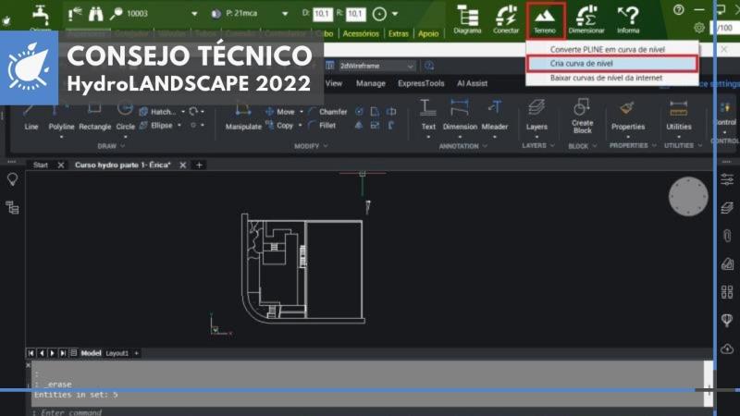Open the AI Assist ribbon tab
Image resolution: width=740 pixels, height=416 pixels.
(x=472, y=83)
